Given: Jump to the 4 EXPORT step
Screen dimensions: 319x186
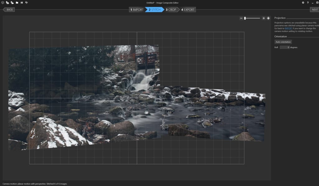Looking at the screenshot, I should 188,10.
